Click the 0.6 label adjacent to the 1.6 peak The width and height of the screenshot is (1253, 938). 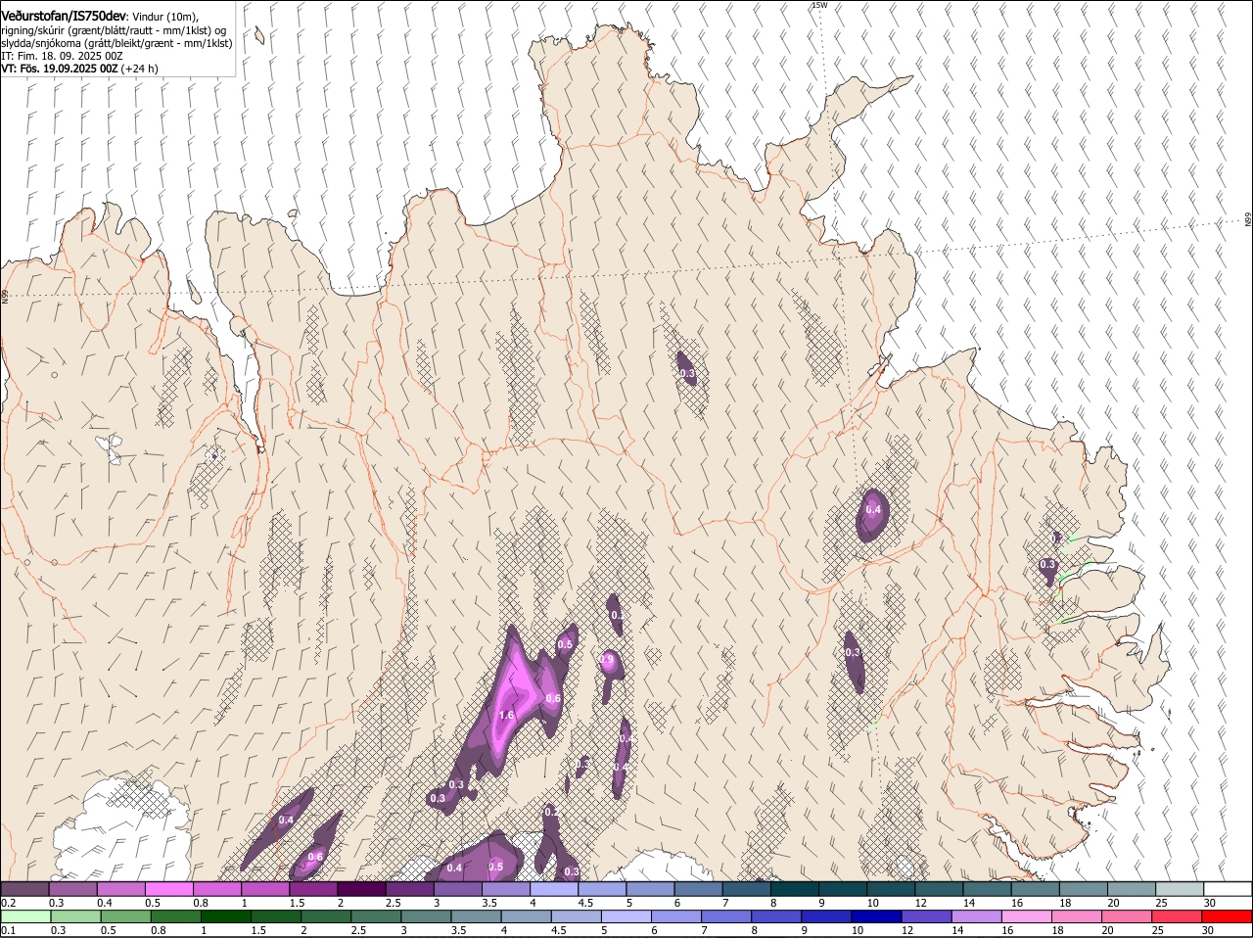[x=553, y=698]
